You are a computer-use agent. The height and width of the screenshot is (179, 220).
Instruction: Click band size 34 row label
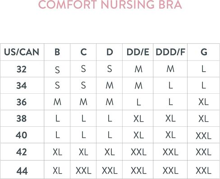coord(22,86)
